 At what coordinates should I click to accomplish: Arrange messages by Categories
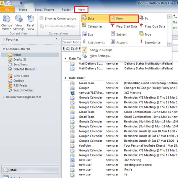click(x=92, y=26)
